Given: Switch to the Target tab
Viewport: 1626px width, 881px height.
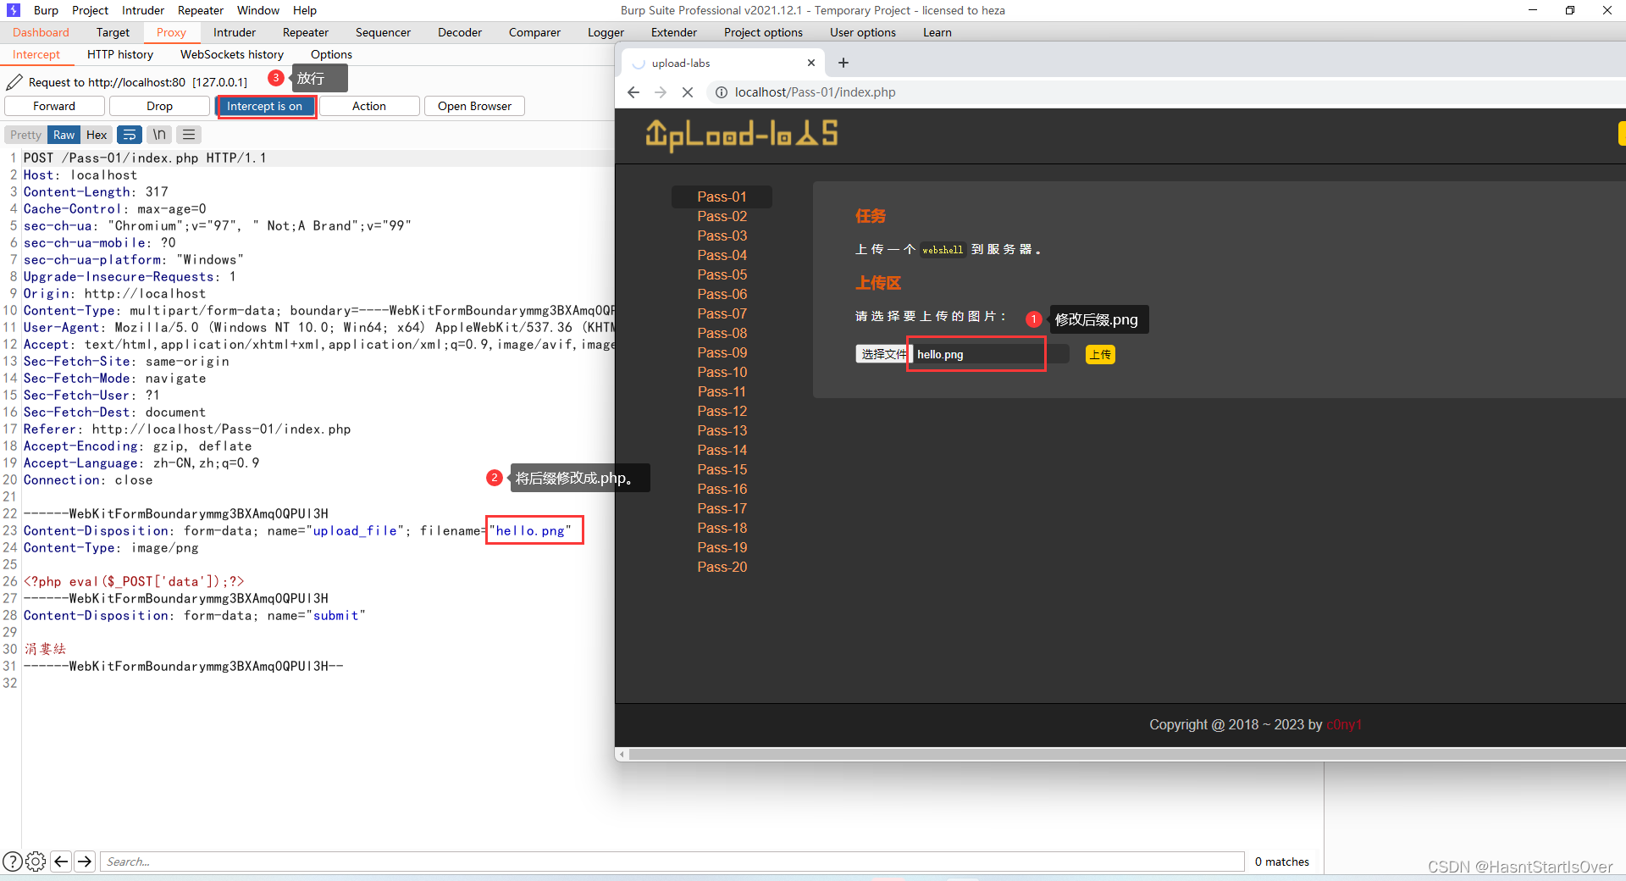Looking at the screenshot, I should [x=113, y=32].
